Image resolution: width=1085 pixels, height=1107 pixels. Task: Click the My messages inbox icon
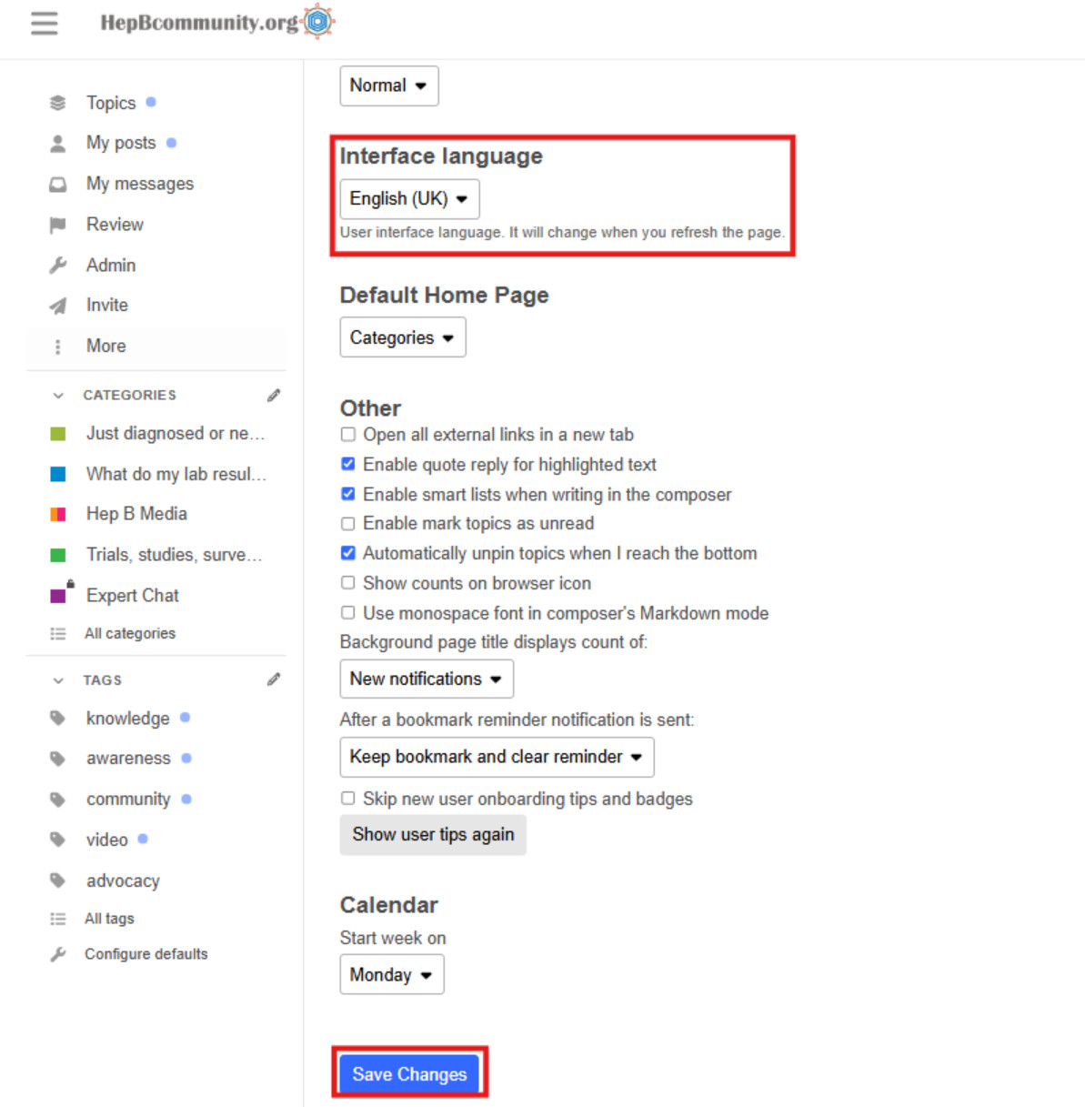point(58,184)
